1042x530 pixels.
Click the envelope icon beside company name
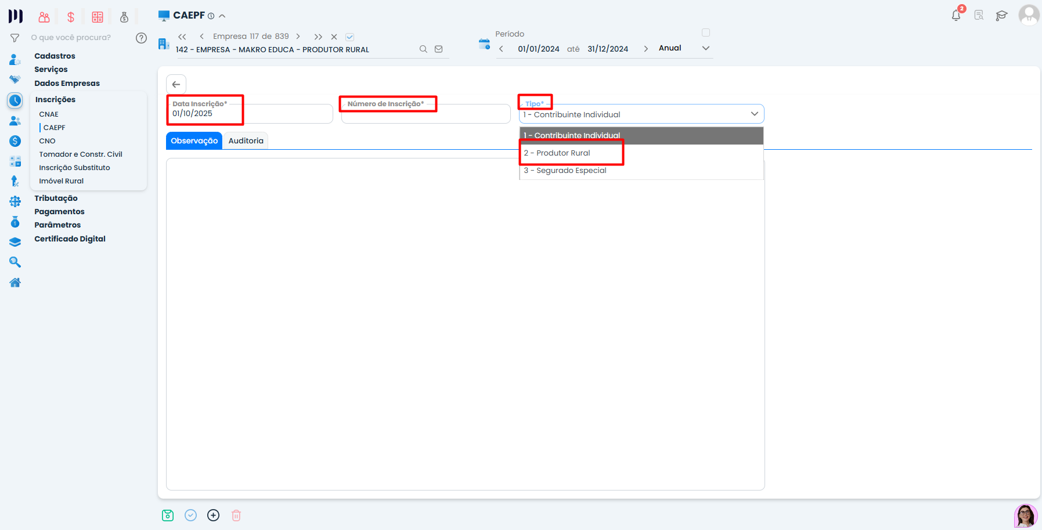[439, 49]
